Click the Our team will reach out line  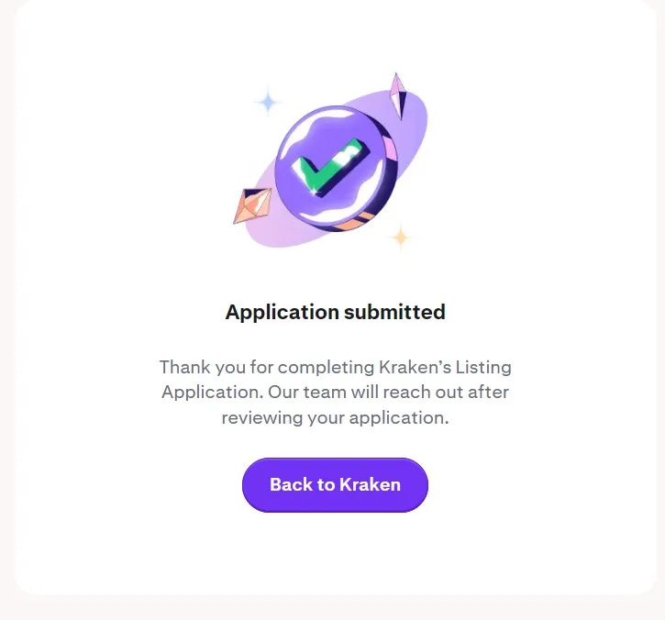coord(335,393)
